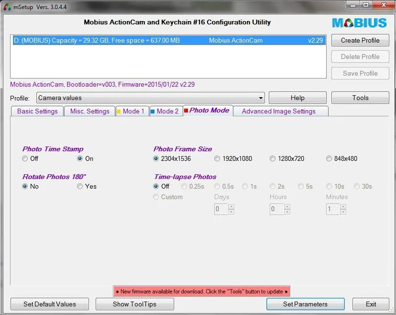
Task: Click Create Profile button
Action: click(x=360, y=40)
